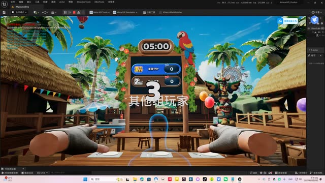Open the XBizTools menu

pos(100,2)
